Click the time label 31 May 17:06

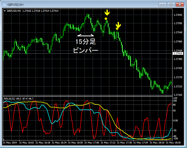pyautogui.click(x=92, y=142)
